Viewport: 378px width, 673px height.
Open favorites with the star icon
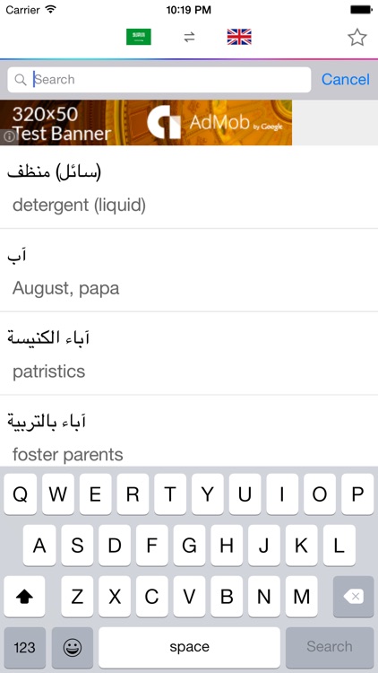(357, 38)
